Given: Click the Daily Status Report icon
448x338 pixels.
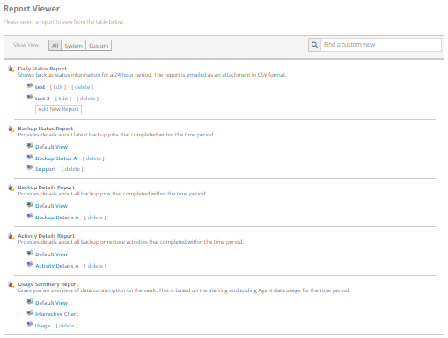Looking at the screenshot, I should pos(11,69).
